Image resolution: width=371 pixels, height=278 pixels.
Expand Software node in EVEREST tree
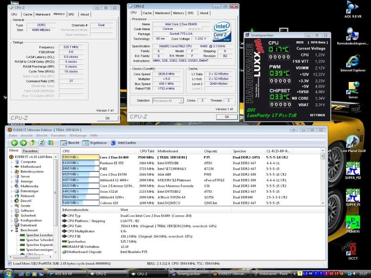tap(12, 211)
